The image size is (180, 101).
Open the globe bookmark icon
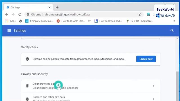click(x=20, y=21)
